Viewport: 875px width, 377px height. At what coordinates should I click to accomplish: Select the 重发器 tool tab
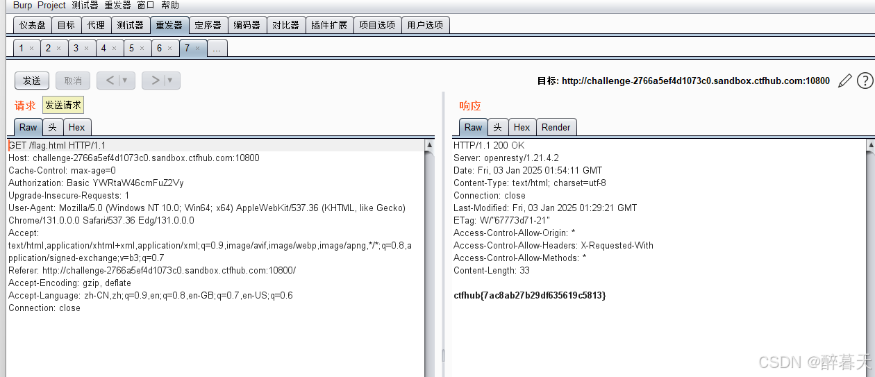pyautogui.click(x=169, y=25)
